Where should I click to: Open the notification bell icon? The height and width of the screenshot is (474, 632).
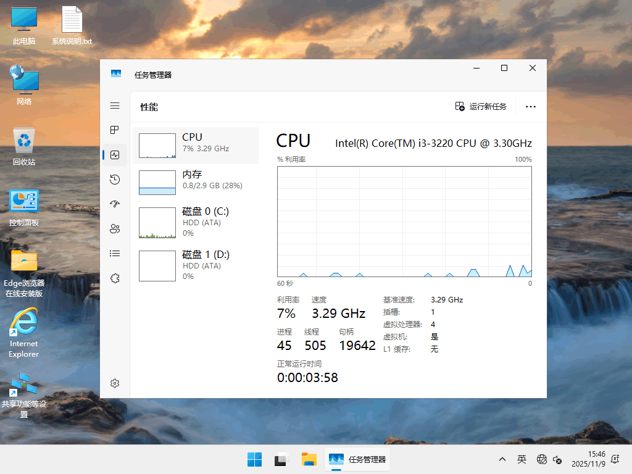point(615,459)
